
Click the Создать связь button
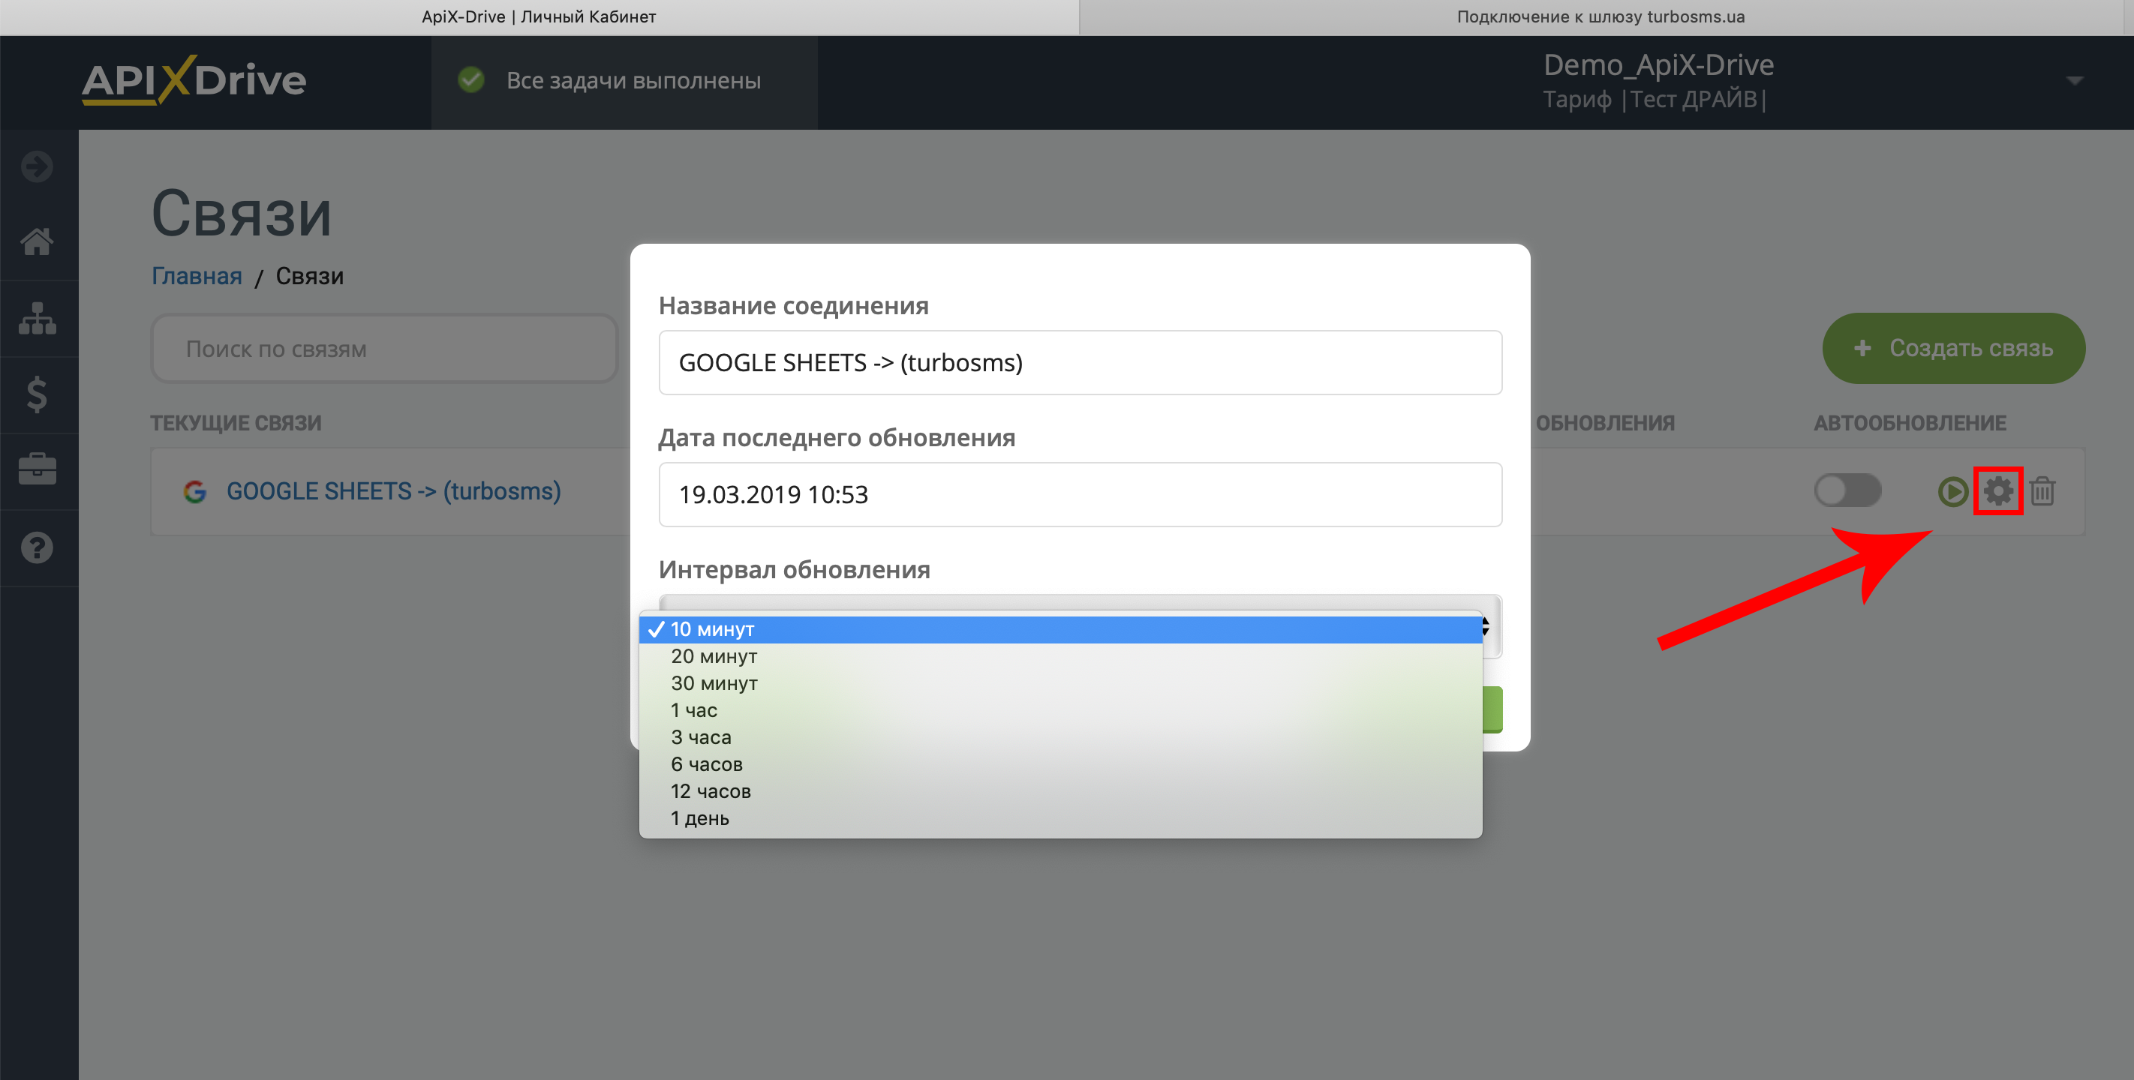pos(1953,348)
